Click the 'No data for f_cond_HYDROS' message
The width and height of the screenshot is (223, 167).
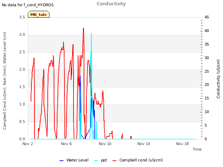point(28,5)
